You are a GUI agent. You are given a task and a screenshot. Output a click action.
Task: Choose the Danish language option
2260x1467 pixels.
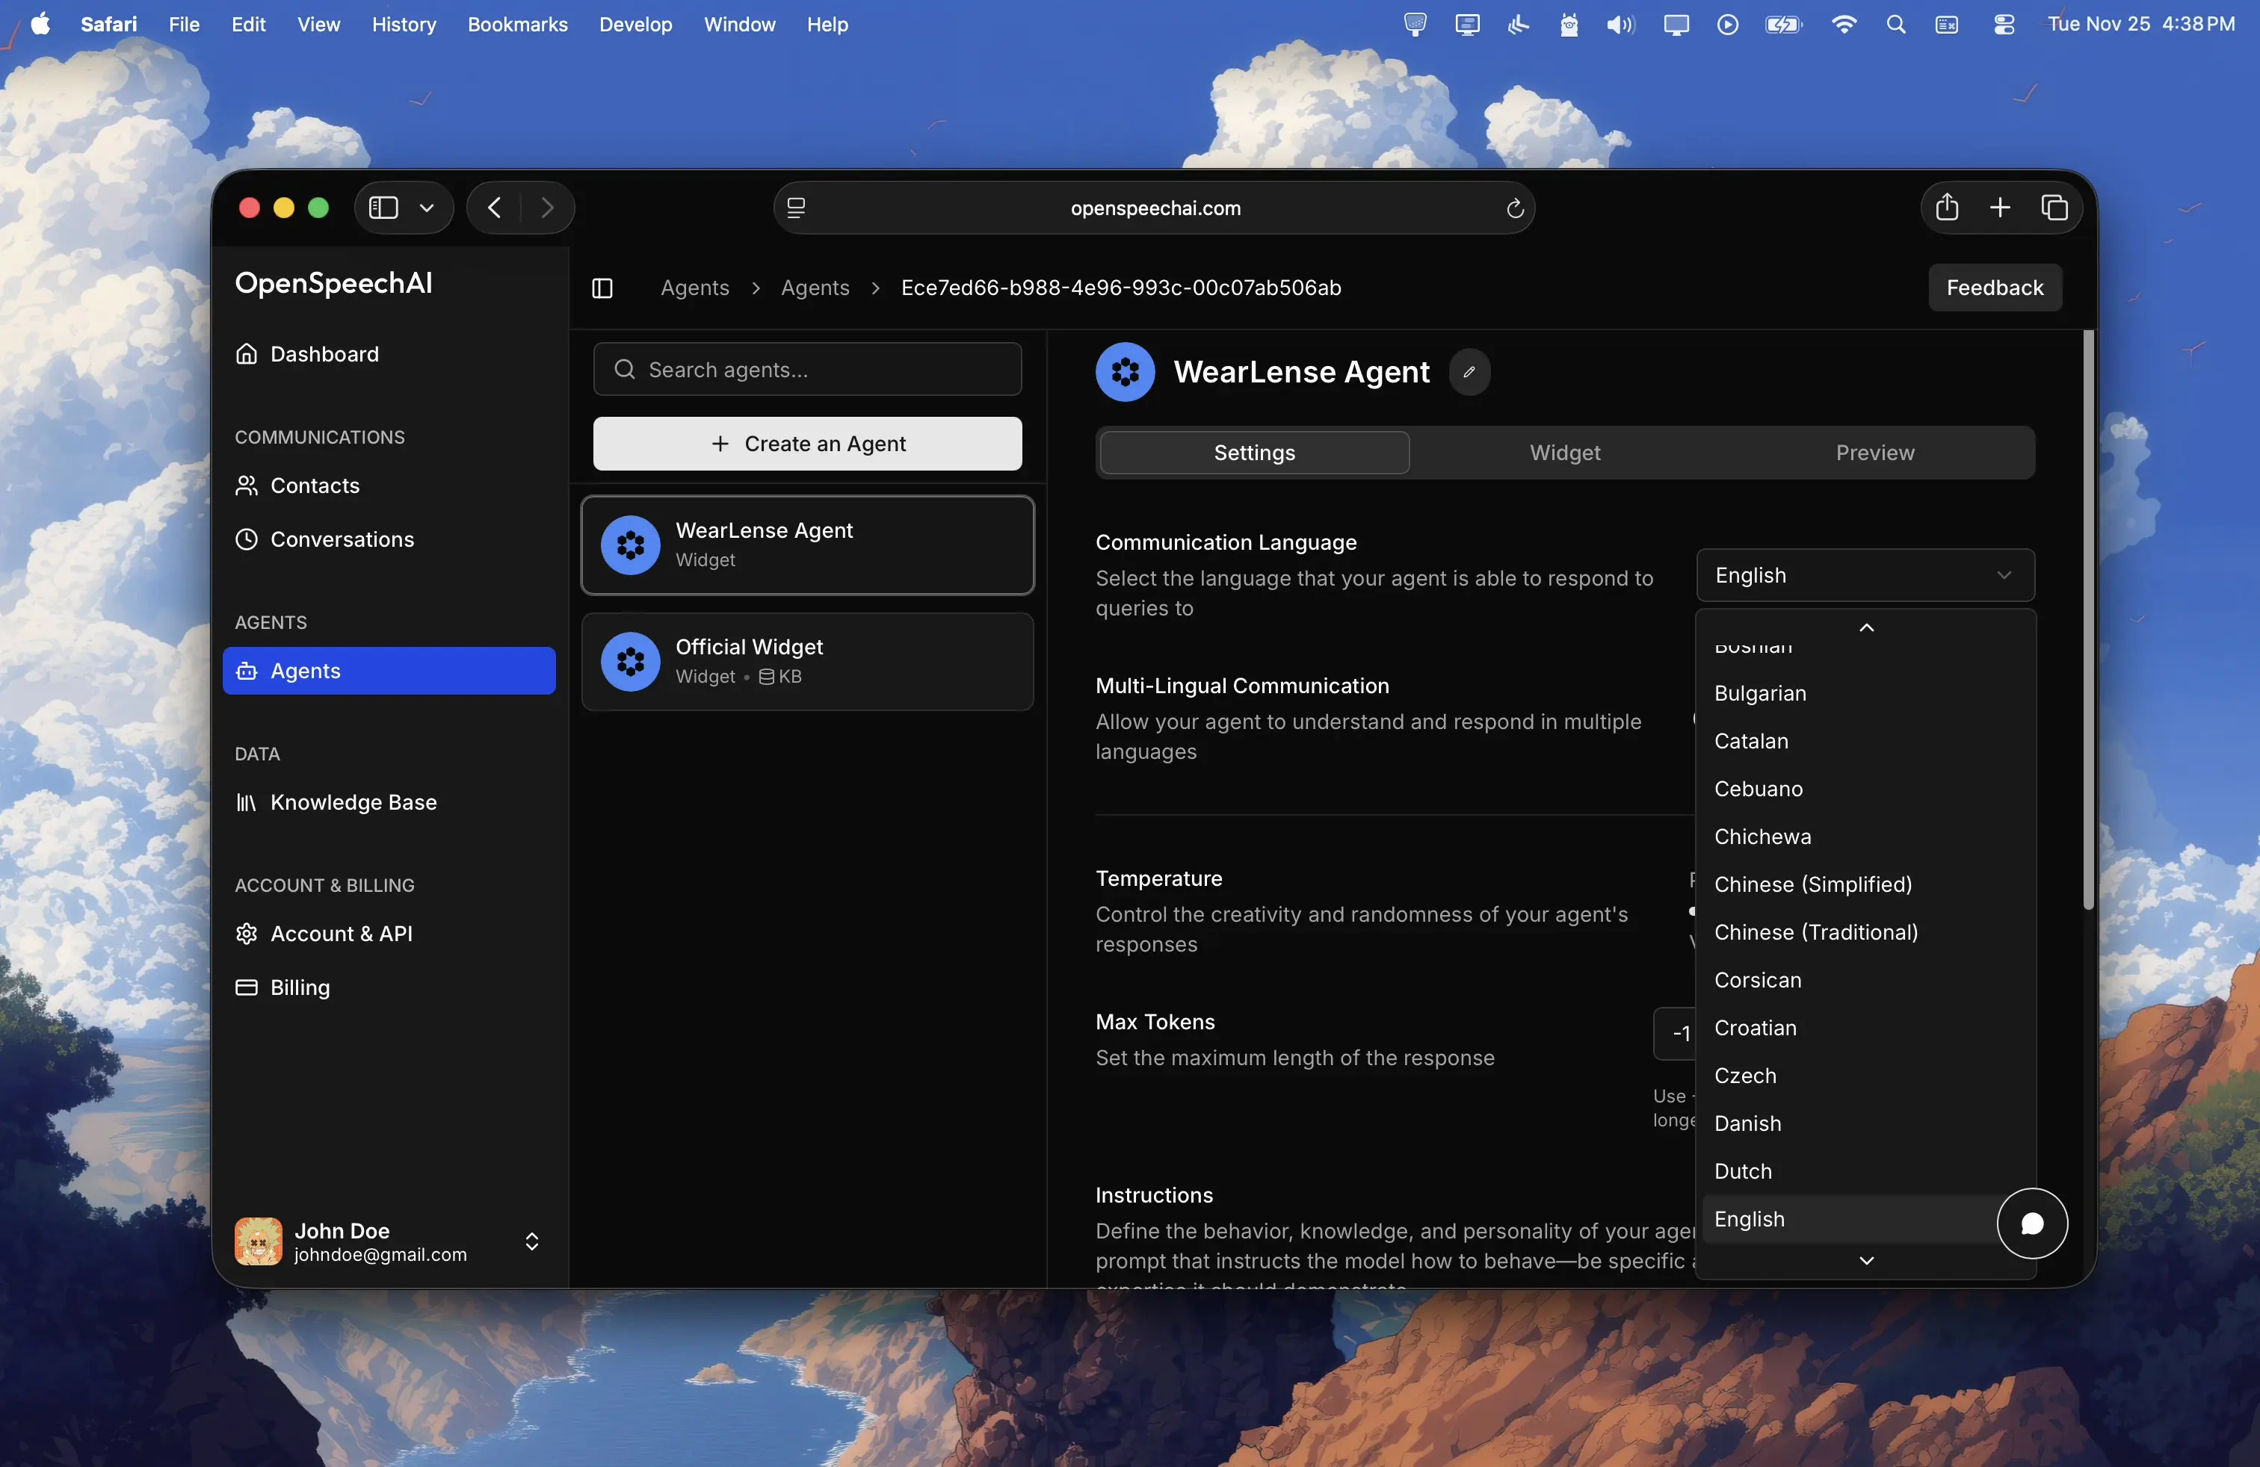tap(1865, 1123)
